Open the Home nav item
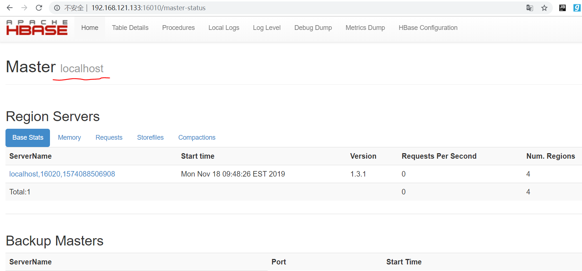The width and height of the screenshot is (582, 271). tap(90, 28)
